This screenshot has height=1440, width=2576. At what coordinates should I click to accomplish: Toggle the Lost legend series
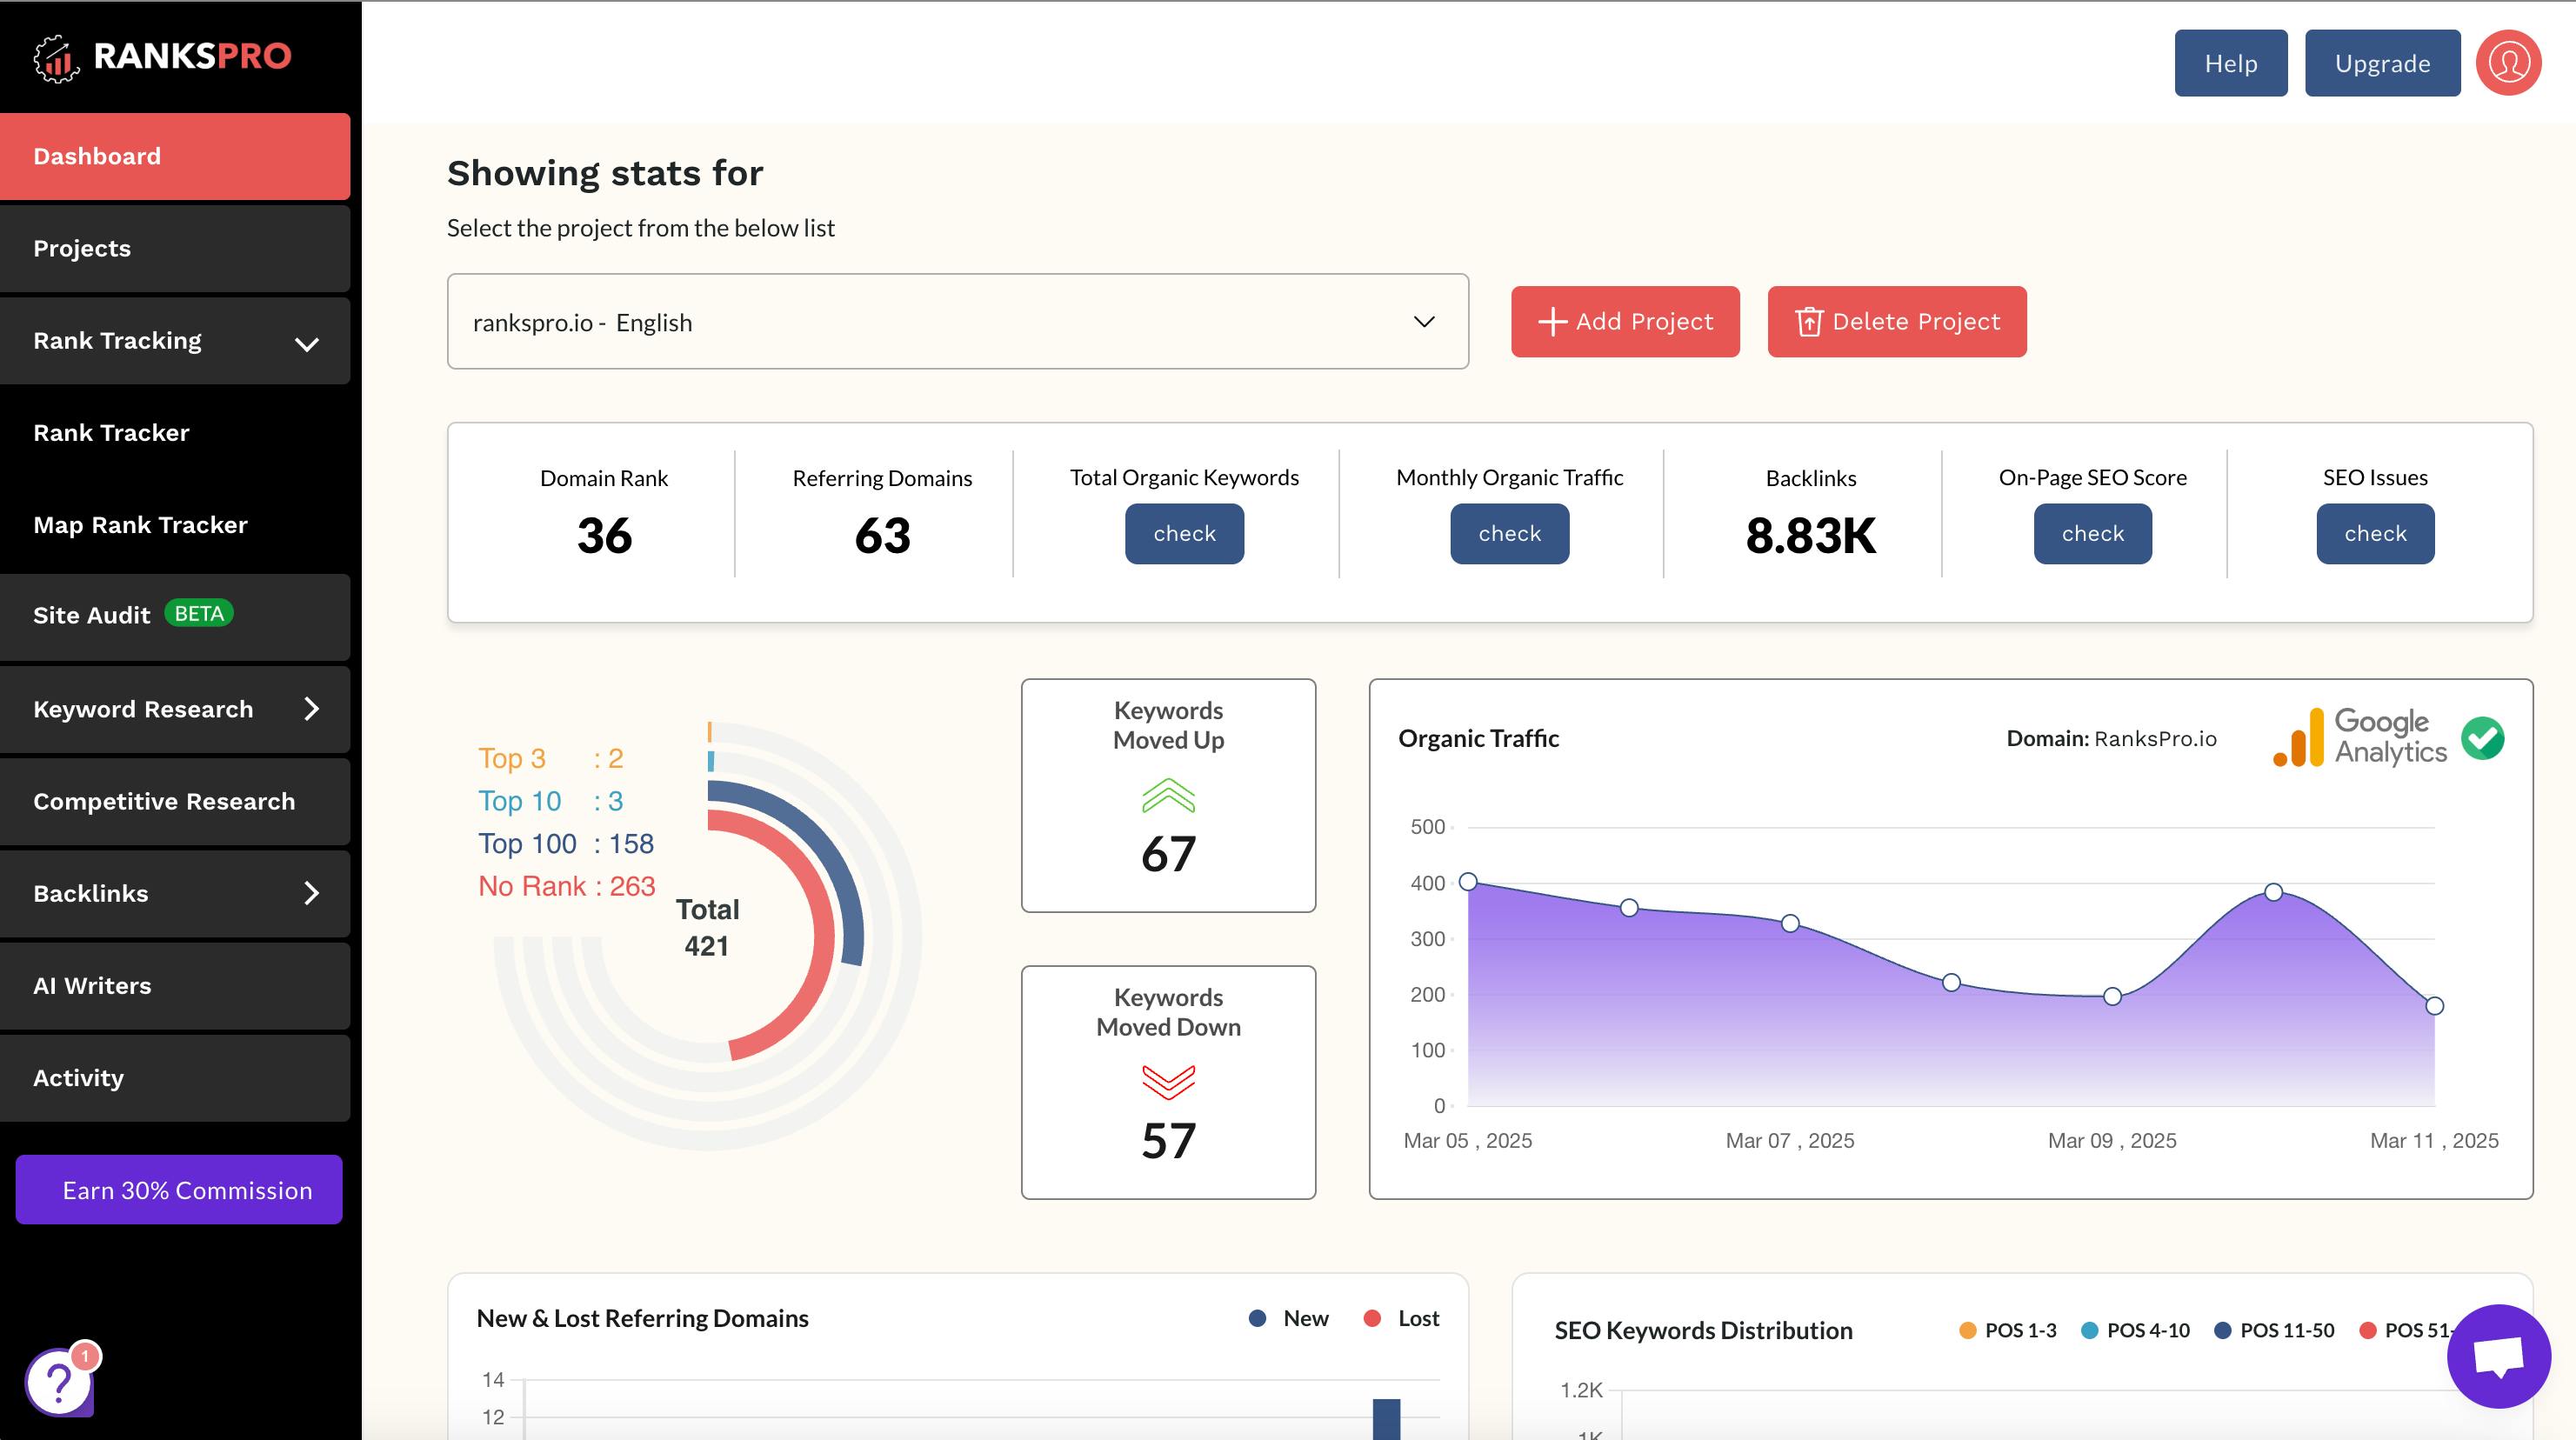pos(1401,1319)
